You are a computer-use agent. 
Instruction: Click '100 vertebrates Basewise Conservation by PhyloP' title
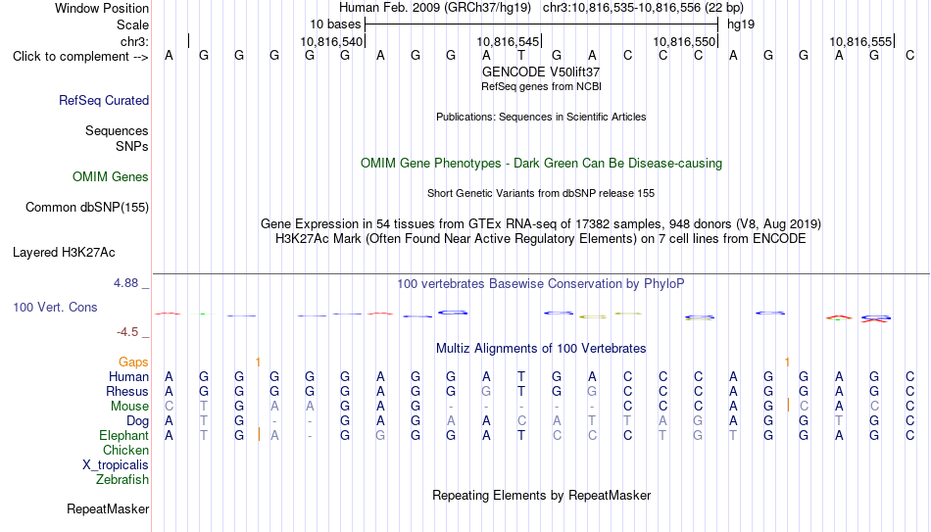point(541,284)
